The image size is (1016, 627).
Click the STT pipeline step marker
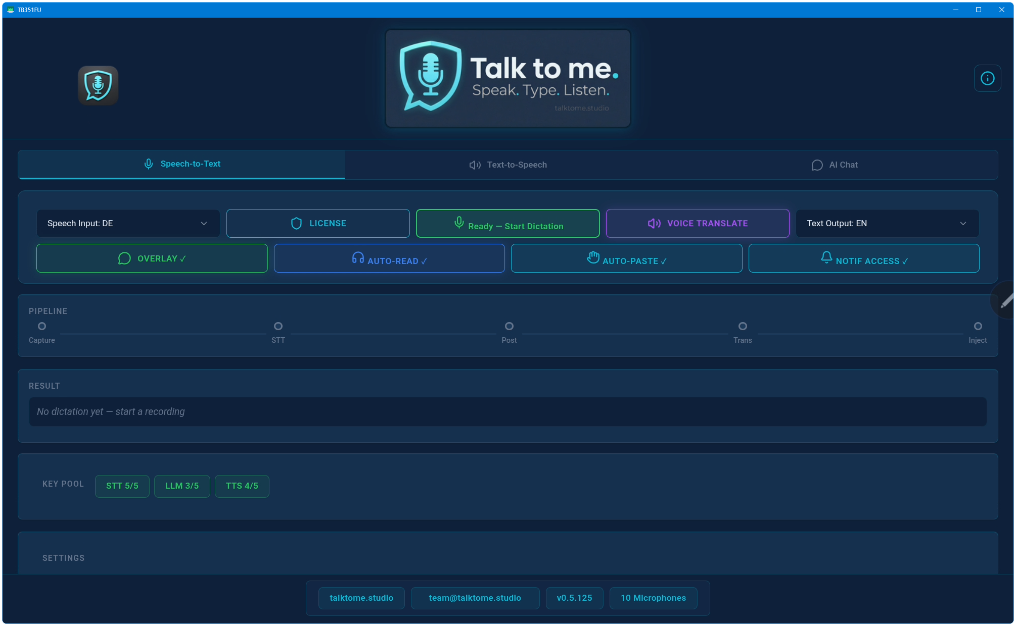pyautogui.click(x=278, y=326)
